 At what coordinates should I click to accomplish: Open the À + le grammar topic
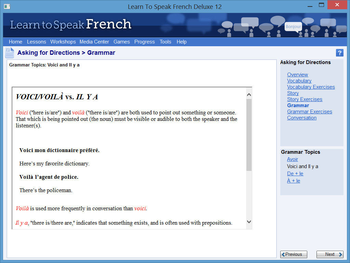294,181
